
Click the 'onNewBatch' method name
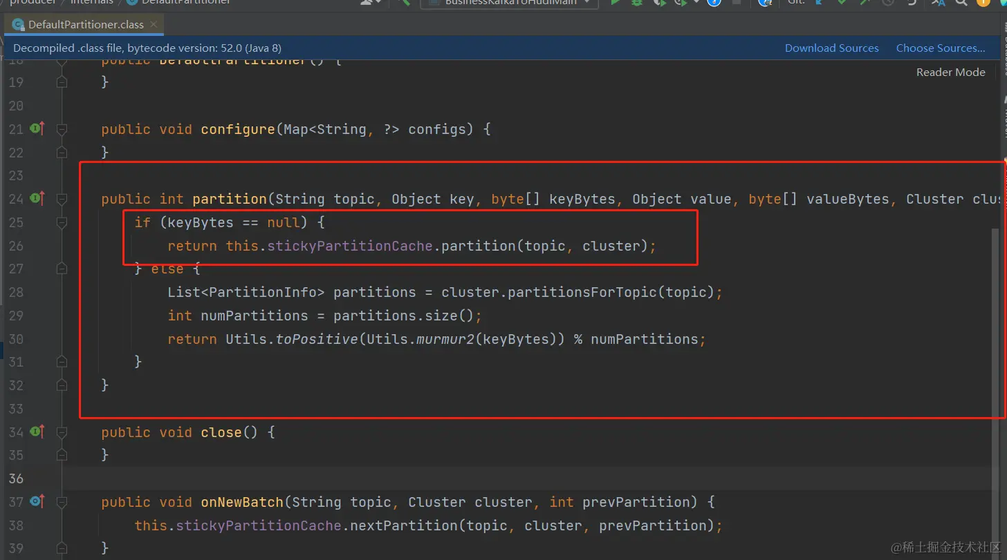click(x=242, y=502)
